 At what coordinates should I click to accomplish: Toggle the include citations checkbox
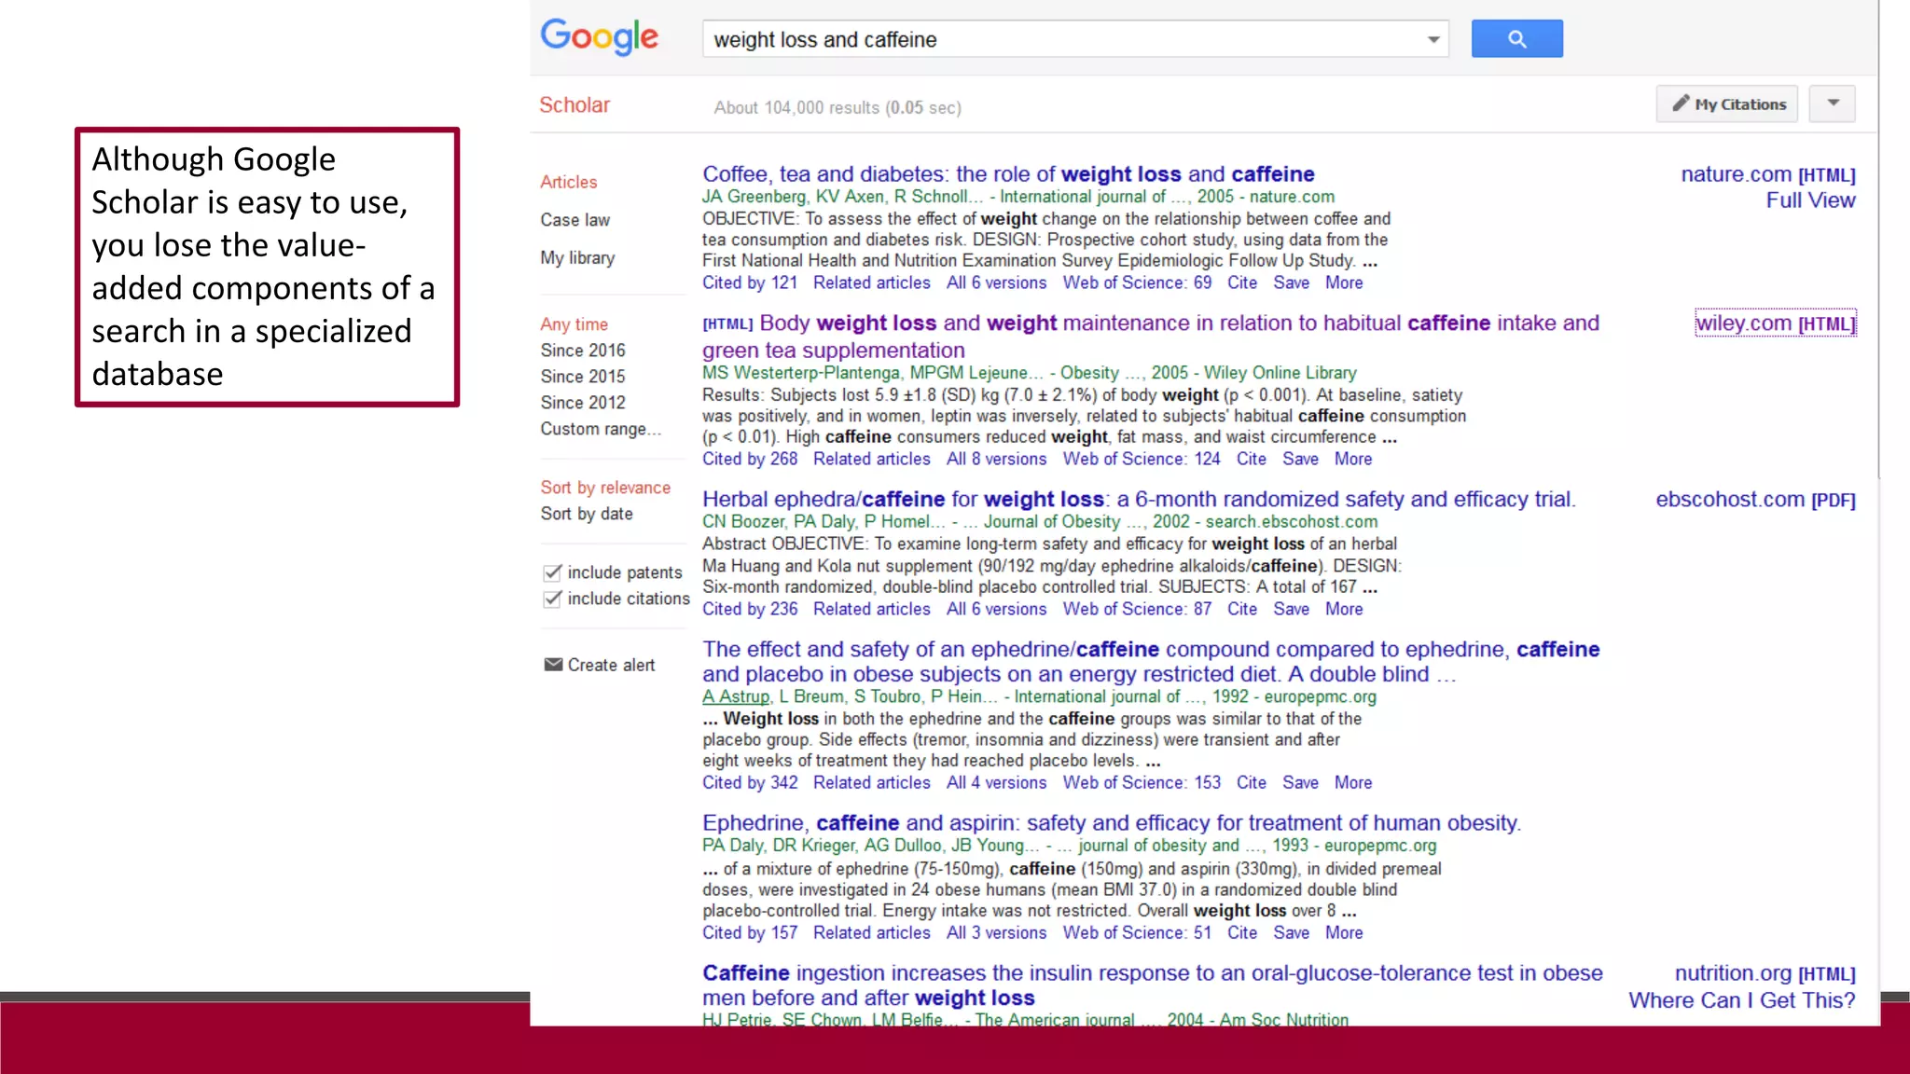click(552, 598)
